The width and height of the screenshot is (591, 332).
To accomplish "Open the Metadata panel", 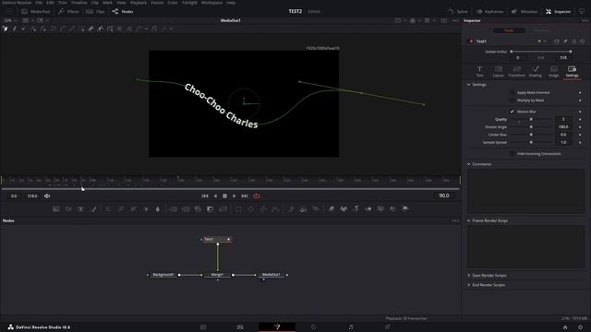I will (525, 12).
